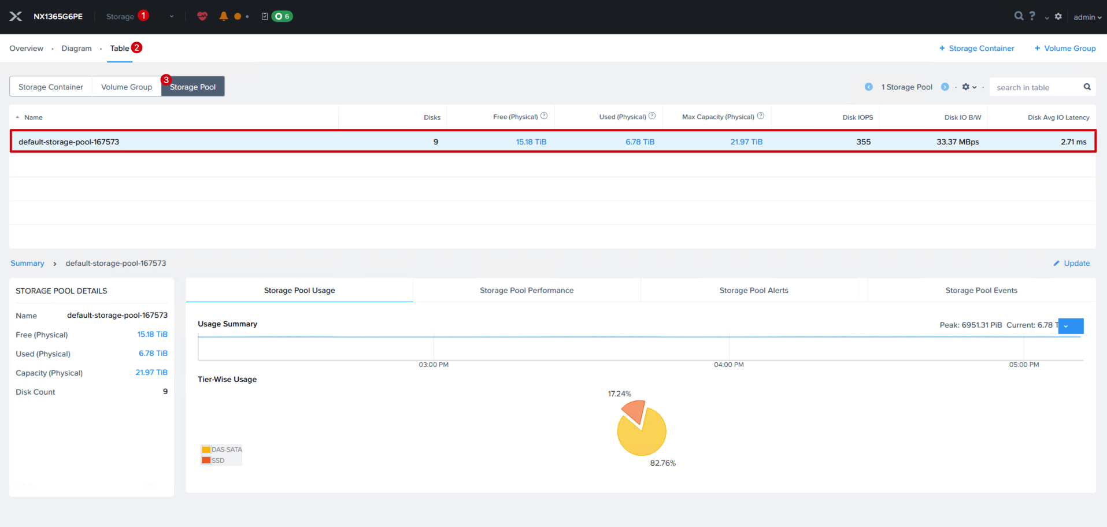Open the cluster health heart icon
Viewport: 1107px width, 527px height.
(202, 16)
